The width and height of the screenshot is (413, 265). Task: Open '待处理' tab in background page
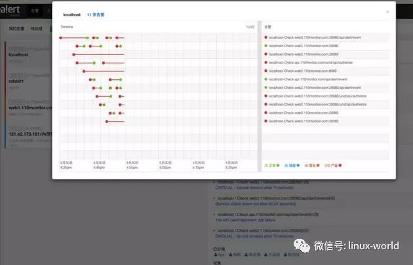coord(36,28)
